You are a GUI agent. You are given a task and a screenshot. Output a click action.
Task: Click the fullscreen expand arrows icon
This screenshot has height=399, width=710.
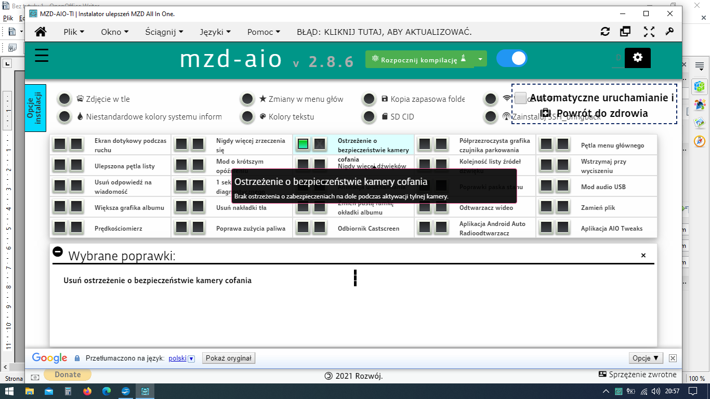[x=649, y=32]
